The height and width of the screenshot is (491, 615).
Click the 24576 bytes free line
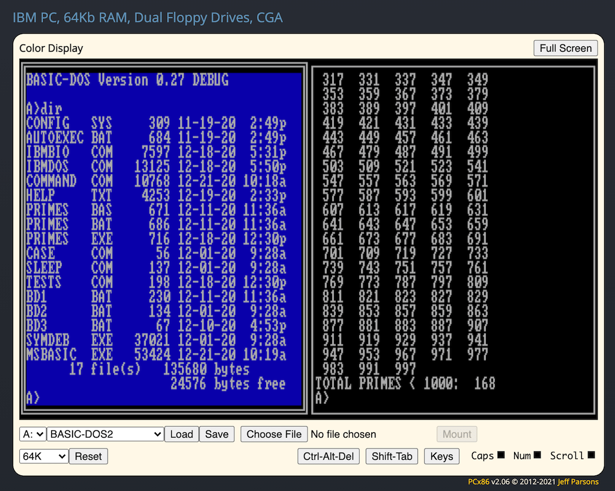(x=228, y=384)
